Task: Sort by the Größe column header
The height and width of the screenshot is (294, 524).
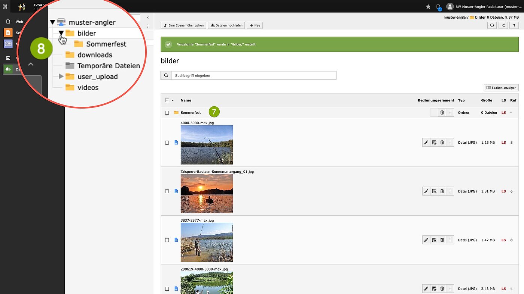Action: point(487,100)
